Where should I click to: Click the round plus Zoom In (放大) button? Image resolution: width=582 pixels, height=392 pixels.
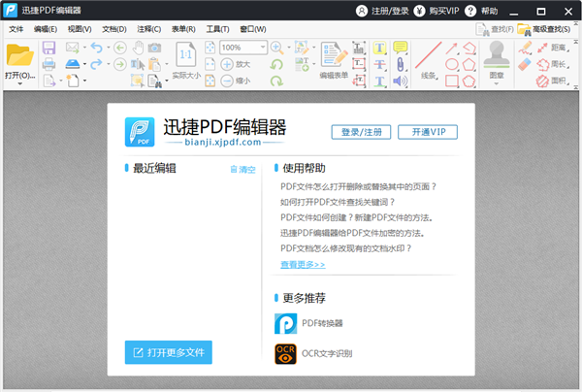pos(227,64)
